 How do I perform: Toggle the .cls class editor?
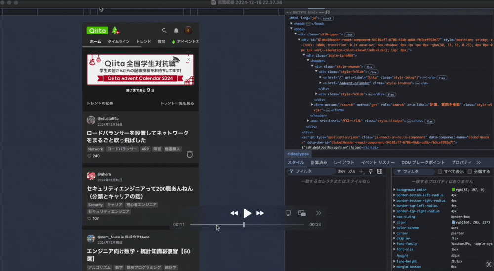(x=352, y=171)
